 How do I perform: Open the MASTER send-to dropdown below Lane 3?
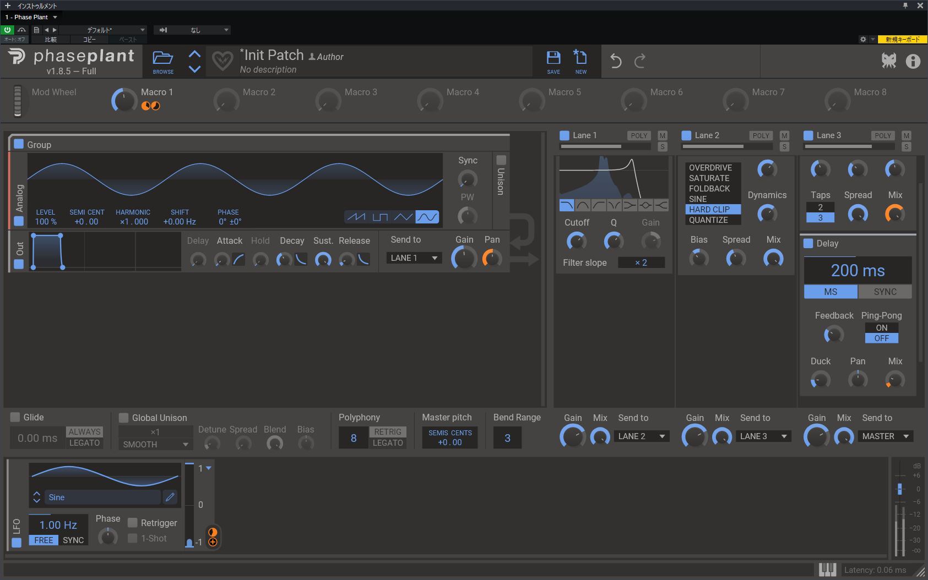(x=886, y=436)
